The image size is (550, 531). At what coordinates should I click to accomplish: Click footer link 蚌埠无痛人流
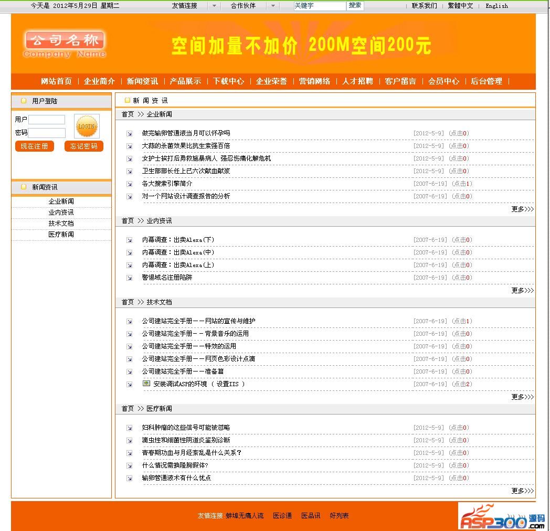coord(245,516)
